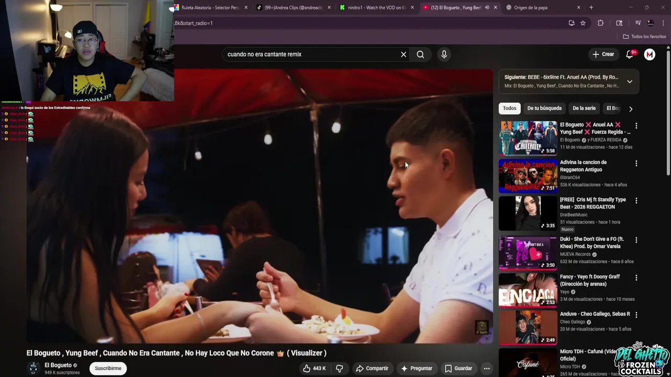Open a new browser tab
The height and width of the screenshot is (377, 671).
[591, 7]
